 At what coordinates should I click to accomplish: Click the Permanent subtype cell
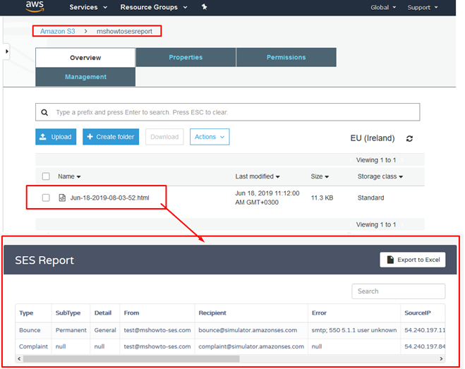(x=71, y=330)
